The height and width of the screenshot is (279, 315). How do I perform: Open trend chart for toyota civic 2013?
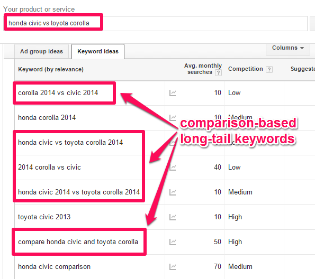(x=173, y=217)
